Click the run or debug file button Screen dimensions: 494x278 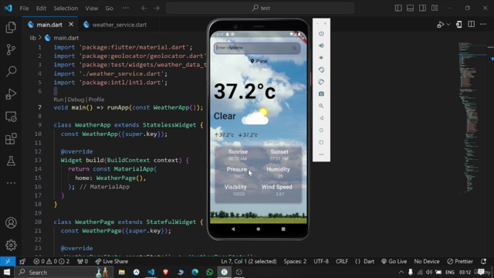[441, 25]
